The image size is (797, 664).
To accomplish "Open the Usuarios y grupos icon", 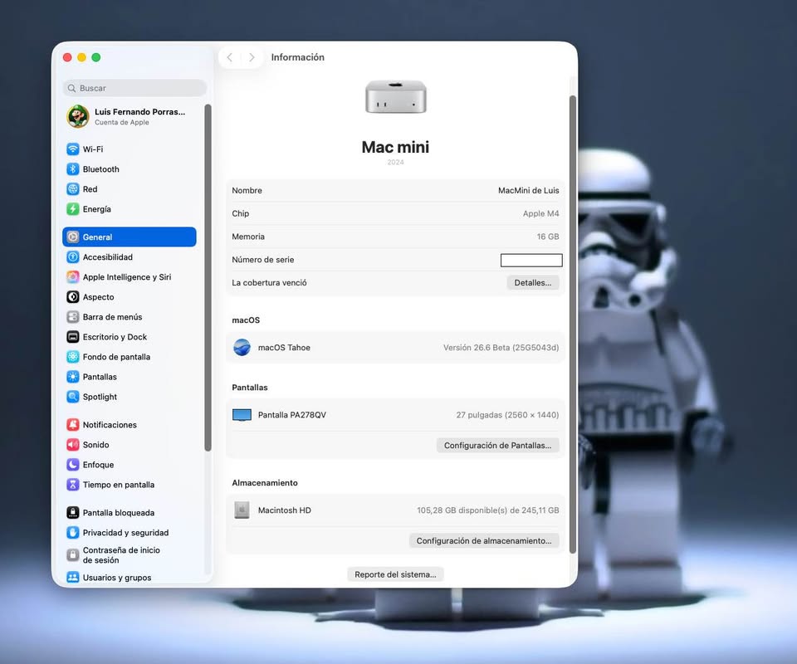I will click(x=73, y=578).
